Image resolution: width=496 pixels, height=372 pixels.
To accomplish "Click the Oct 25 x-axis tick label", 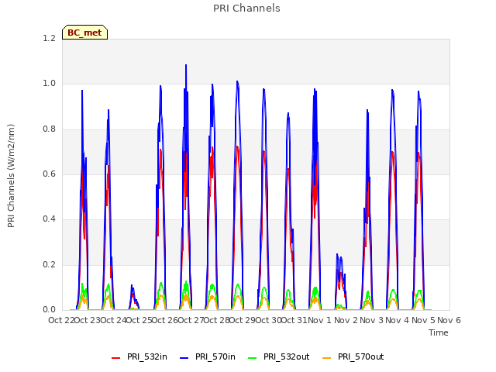I will (x=139, y=320).
